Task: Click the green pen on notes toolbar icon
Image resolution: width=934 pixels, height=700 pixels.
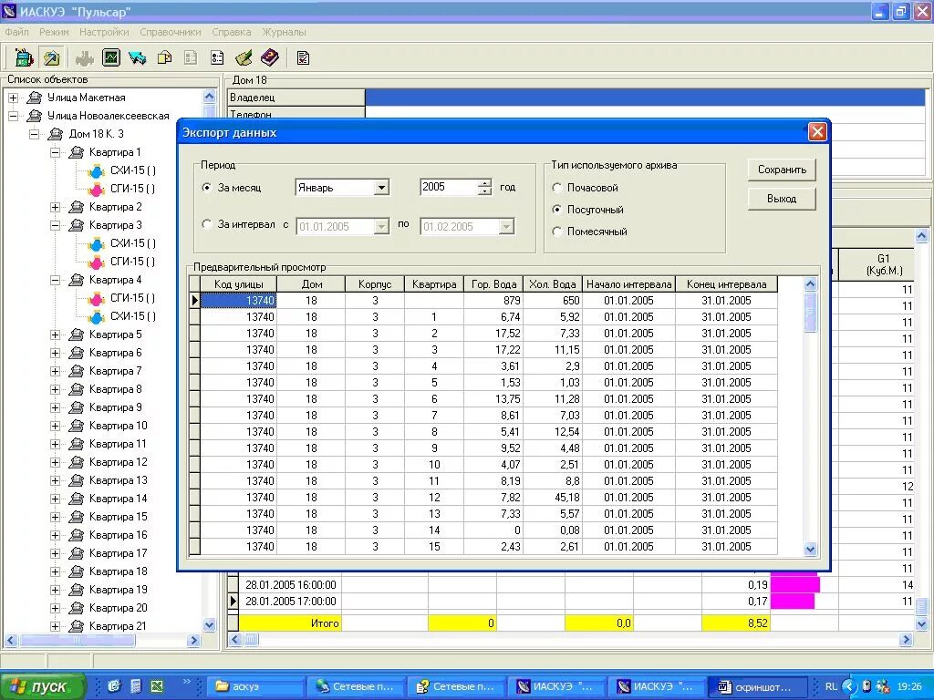Action: click(244, 57)
